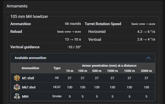The height and width of the screenshot is (104, 165).
Task: Collapse the Available ammunition panel chevron
Action: tap(149, 58)
